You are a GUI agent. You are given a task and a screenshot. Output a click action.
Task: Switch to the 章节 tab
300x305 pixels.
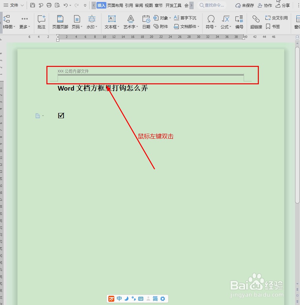tap(159, 6)
